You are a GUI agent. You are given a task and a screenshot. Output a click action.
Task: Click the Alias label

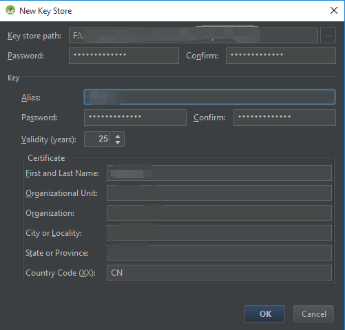(x=31, y=98)
